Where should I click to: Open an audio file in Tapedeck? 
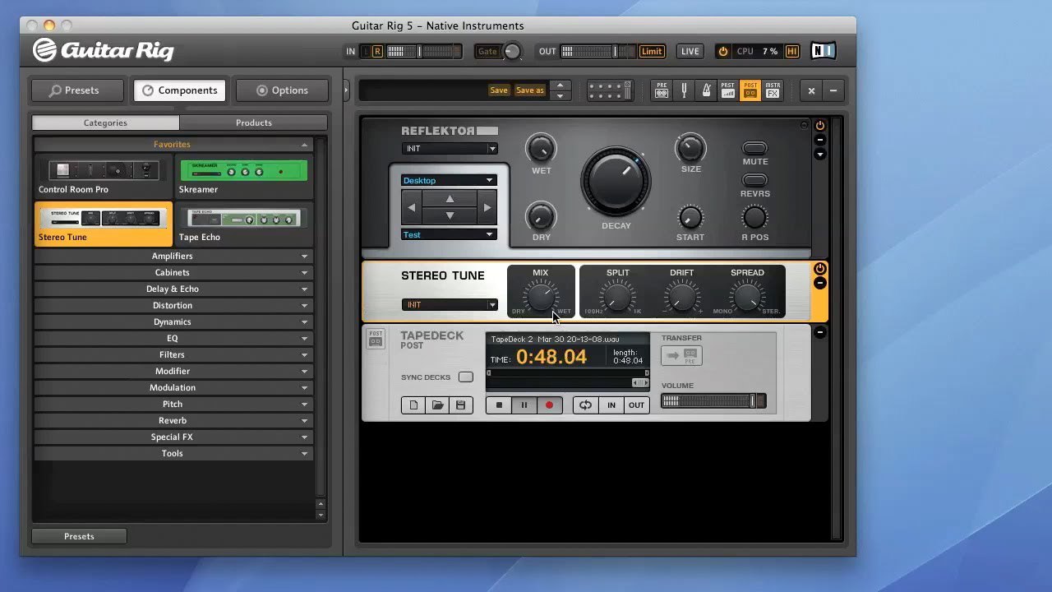tap(437, 405)
